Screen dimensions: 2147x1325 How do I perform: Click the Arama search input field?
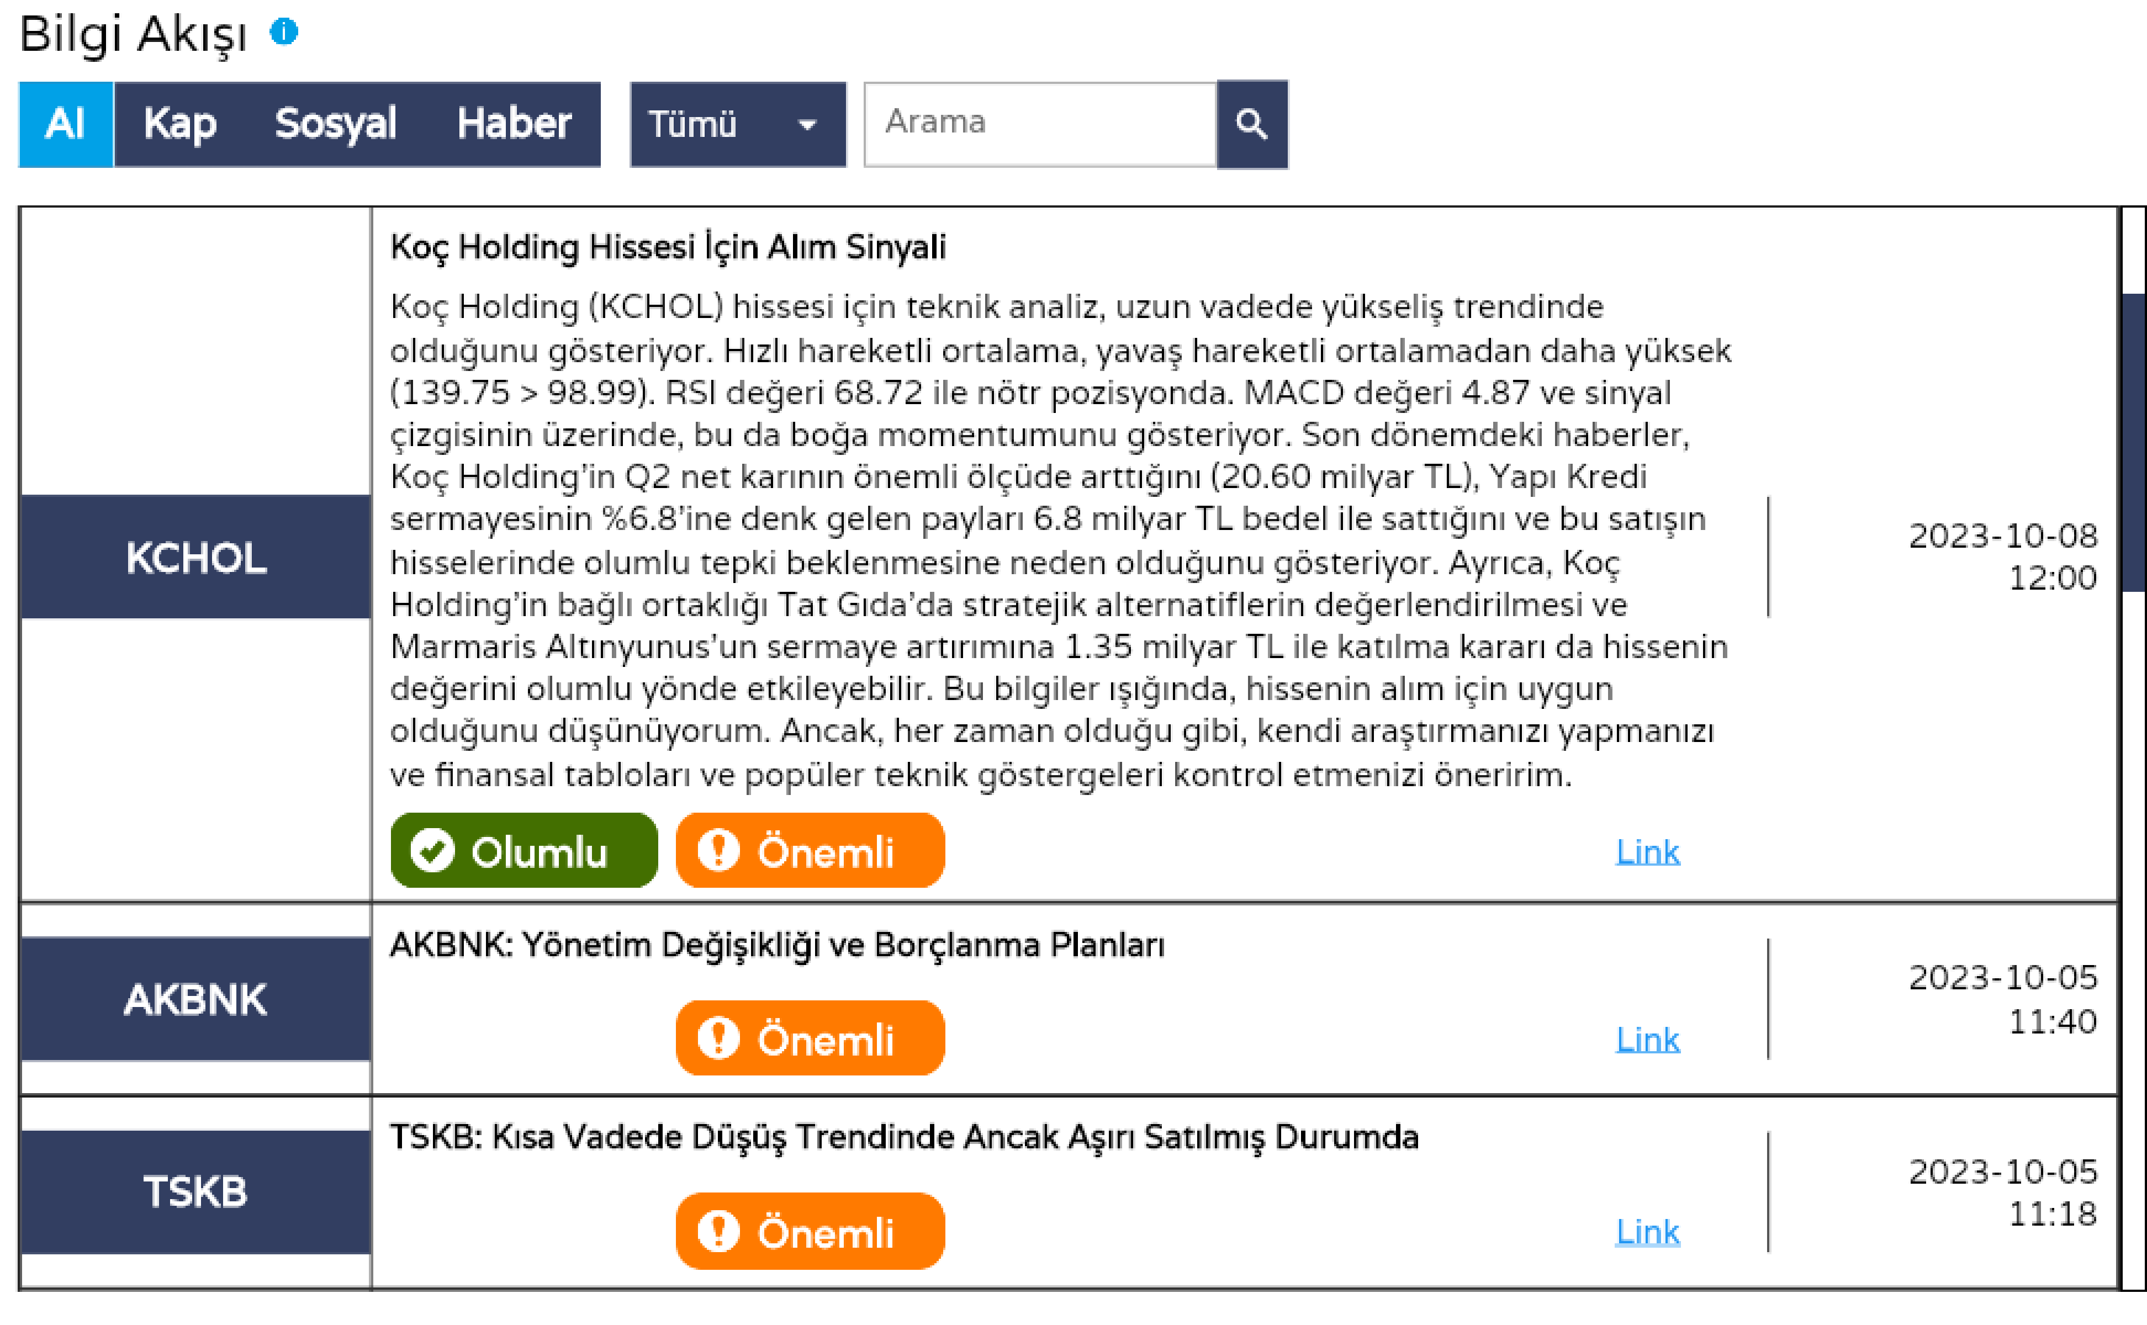(x=1039, y=124)
